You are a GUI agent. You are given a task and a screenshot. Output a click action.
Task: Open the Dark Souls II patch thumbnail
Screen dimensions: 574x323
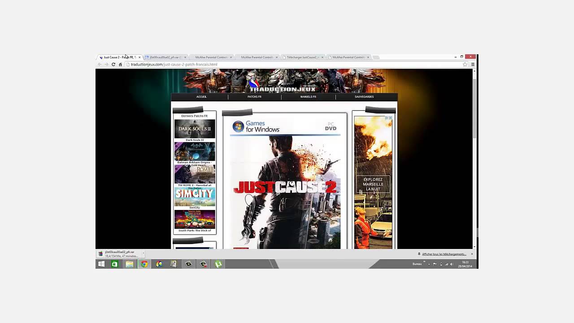coord(195,129)
